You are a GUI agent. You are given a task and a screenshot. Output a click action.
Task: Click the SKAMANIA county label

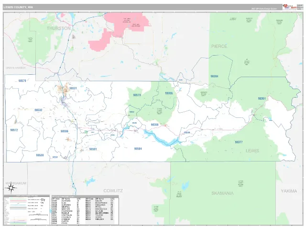point(222,193)
